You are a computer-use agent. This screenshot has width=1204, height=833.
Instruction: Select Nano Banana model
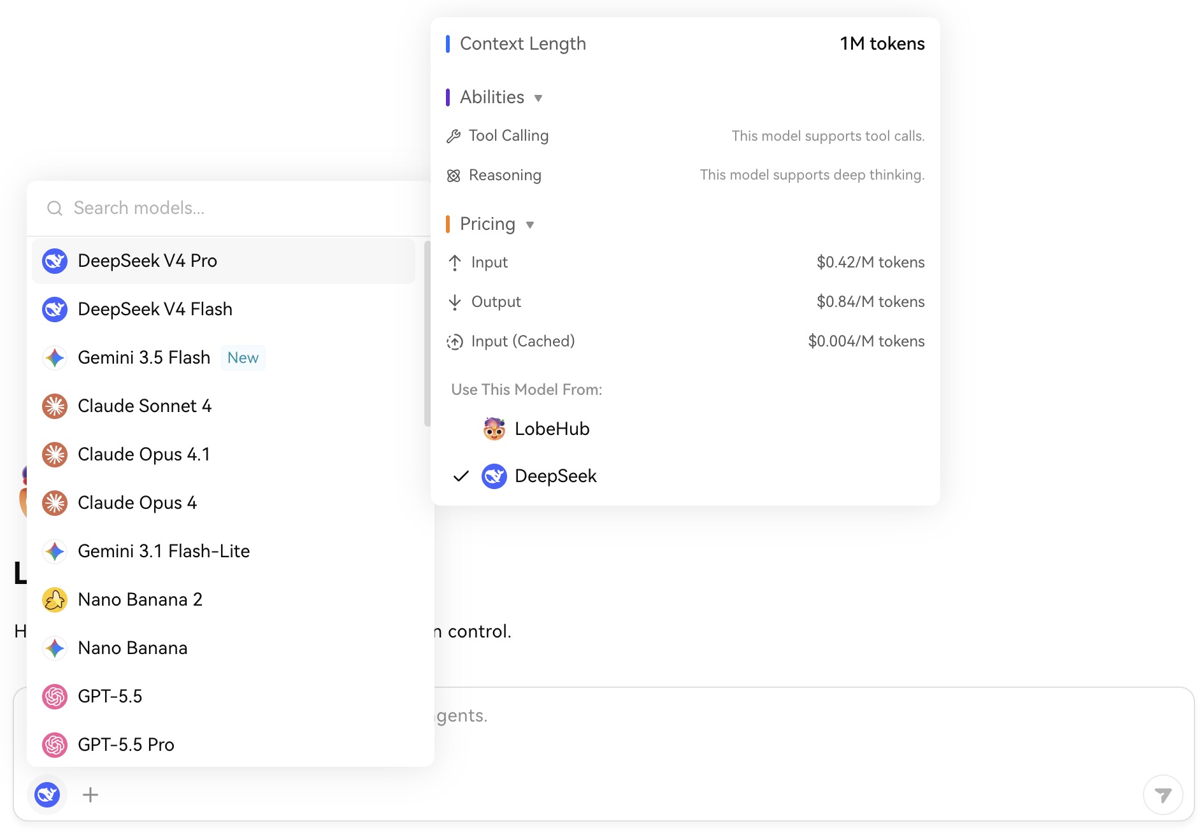click(224, 648)
